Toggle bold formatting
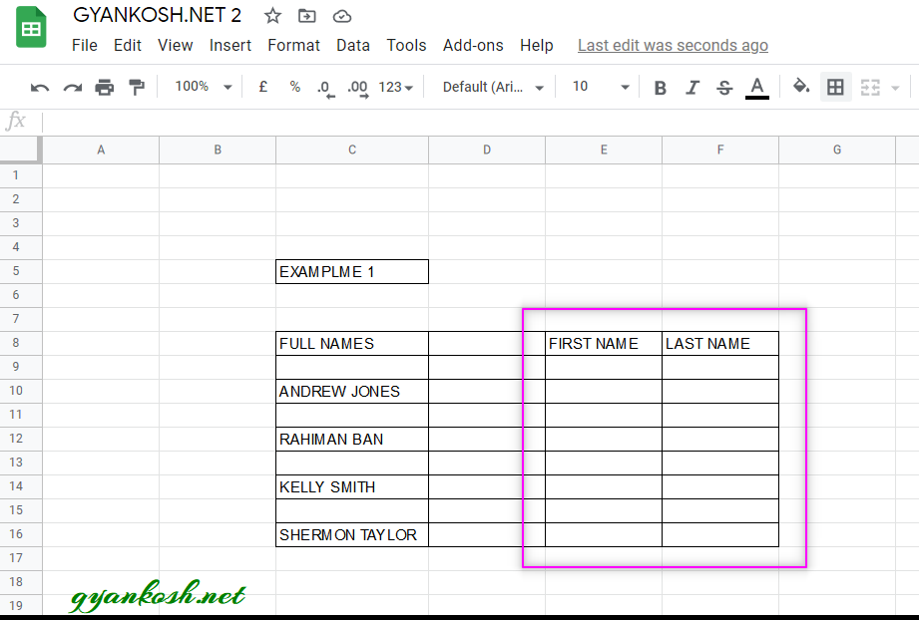 tap(660, 87)
